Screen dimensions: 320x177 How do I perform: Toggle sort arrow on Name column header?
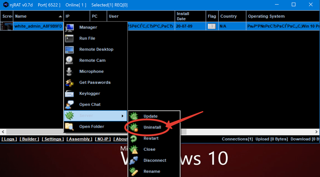click(60, 16)
